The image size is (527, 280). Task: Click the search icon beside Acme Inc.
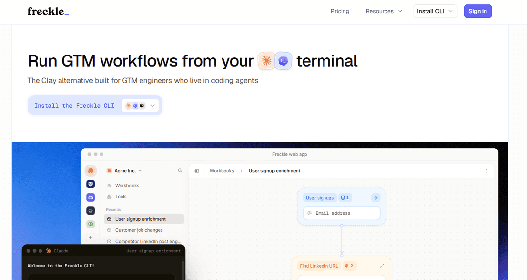pyautogui.click(x=180, y=171)
